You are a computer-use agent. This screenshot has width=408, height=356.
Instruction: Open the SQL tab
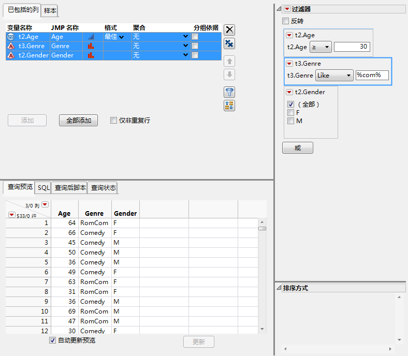pyautogui.click(x=43, y=188)
